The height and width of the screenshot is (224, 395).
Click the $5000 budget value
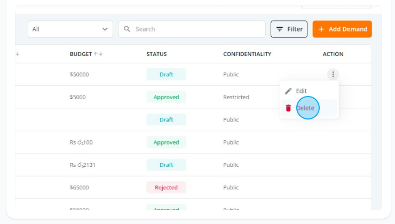tap(77, 97)
